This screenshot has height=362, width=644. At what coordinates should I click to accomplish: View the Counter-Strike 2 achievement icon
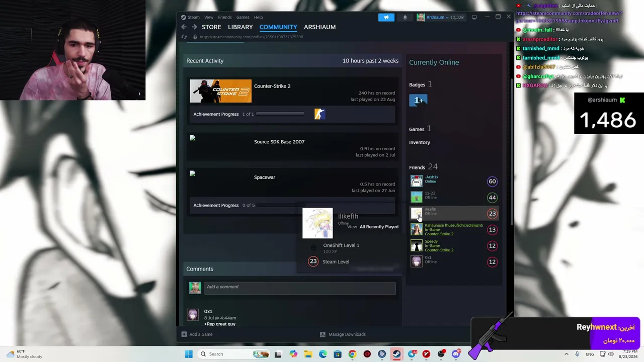coord(319,114)
